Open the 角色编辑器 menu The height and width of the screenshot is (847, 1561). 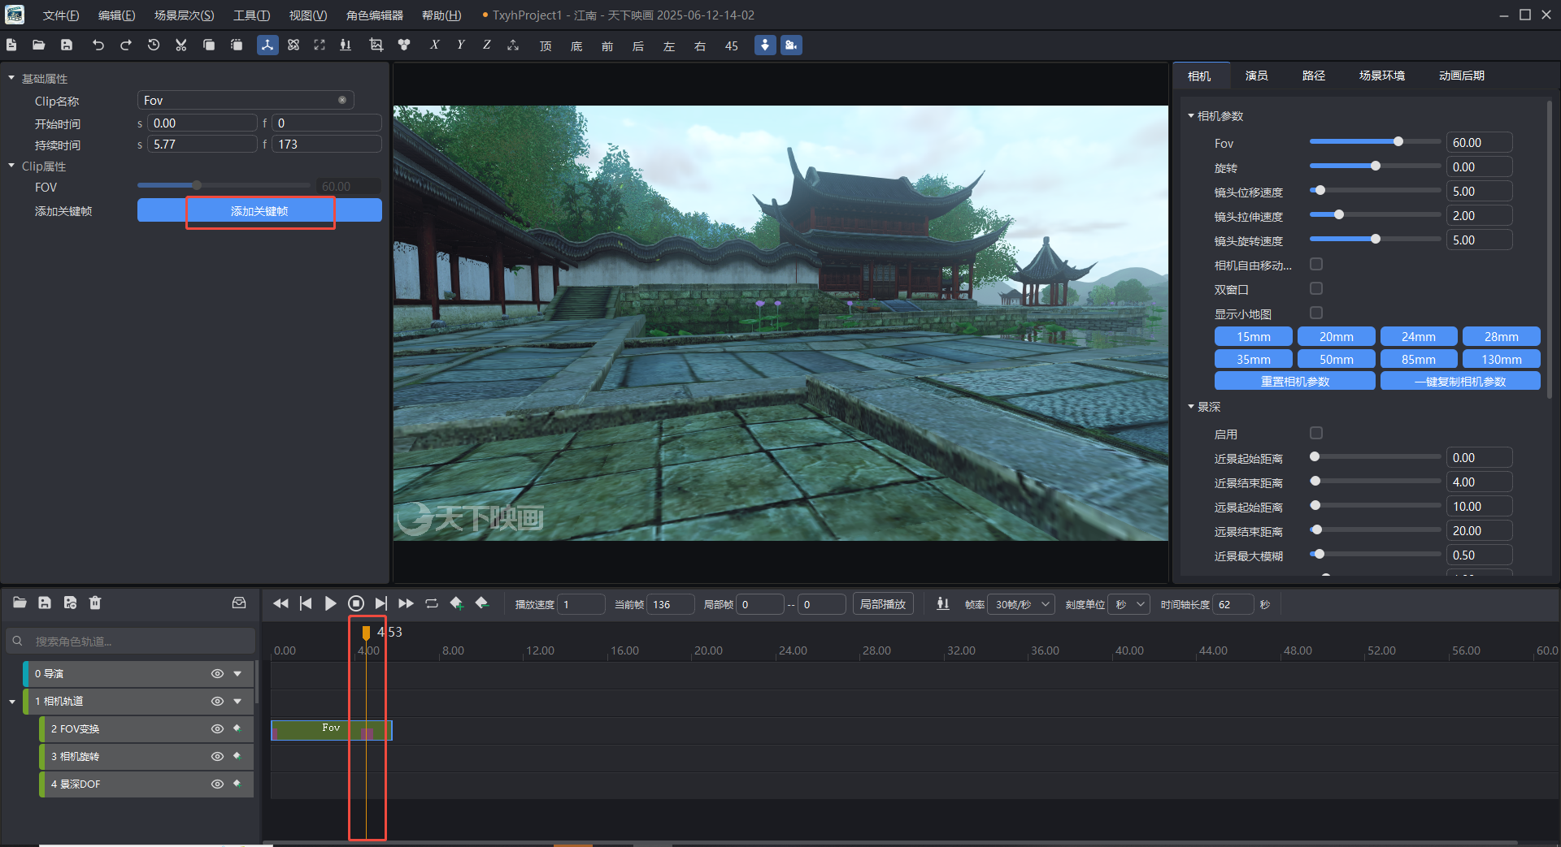click(x=375, y=15)
